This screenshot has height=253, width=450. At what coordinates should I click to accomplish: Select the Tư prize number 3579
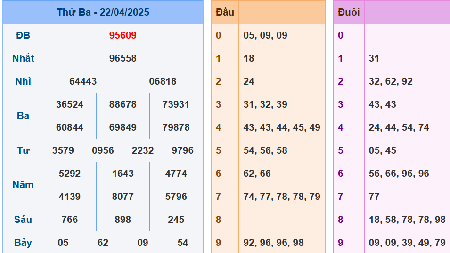coord(63,150)
